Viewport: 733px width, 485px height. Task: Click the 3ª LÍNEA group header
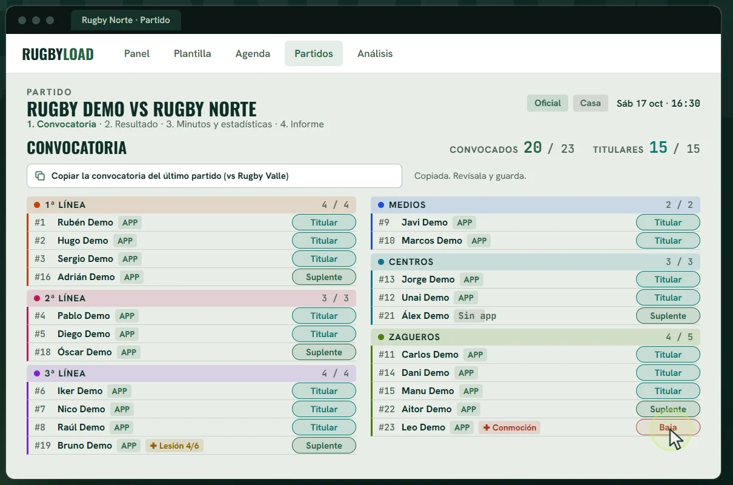point(191,373)
